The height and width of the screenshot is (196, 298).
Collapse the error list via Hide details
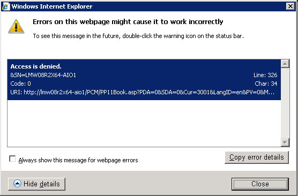tap(36, 184)
